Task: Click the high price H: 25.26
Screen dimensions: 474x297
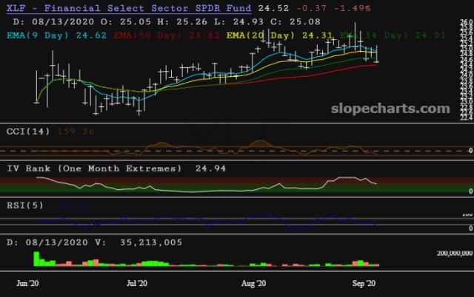Action: (x=182, y=21)
